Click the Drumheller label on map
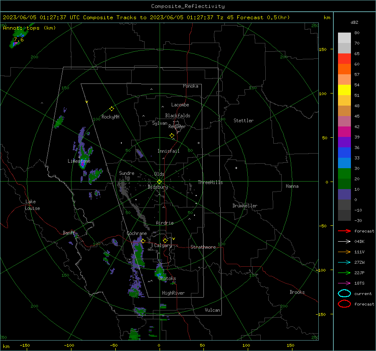 [245, 206]
